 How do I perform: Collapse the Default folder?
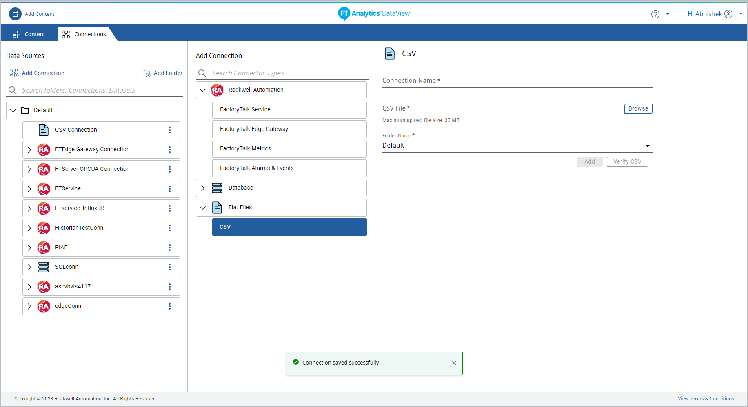[x=13, y=111]
